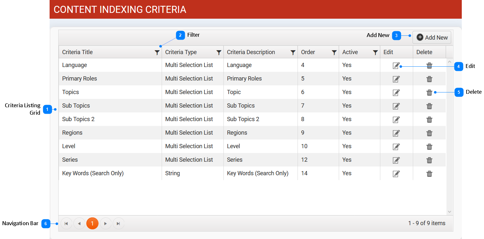Click the Add New button
This screenshot has width=484, height=239.
point(432,38)
